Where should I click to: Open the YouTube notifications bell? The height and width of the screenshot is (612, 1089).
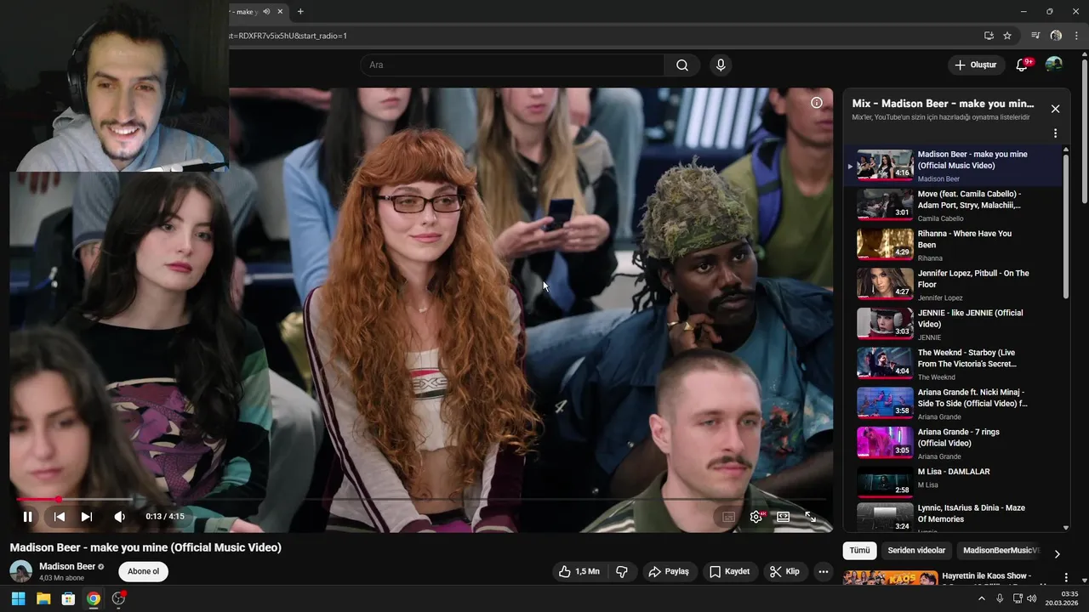pyautogui.click(x=1023, y=65)
